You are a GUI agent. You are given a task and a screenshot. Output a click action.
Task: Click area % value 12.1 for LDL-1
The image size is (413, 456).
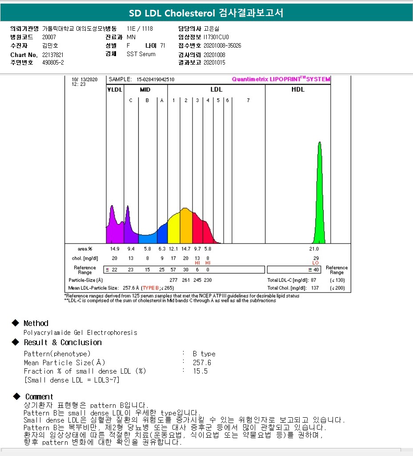[x=173, y=249]
